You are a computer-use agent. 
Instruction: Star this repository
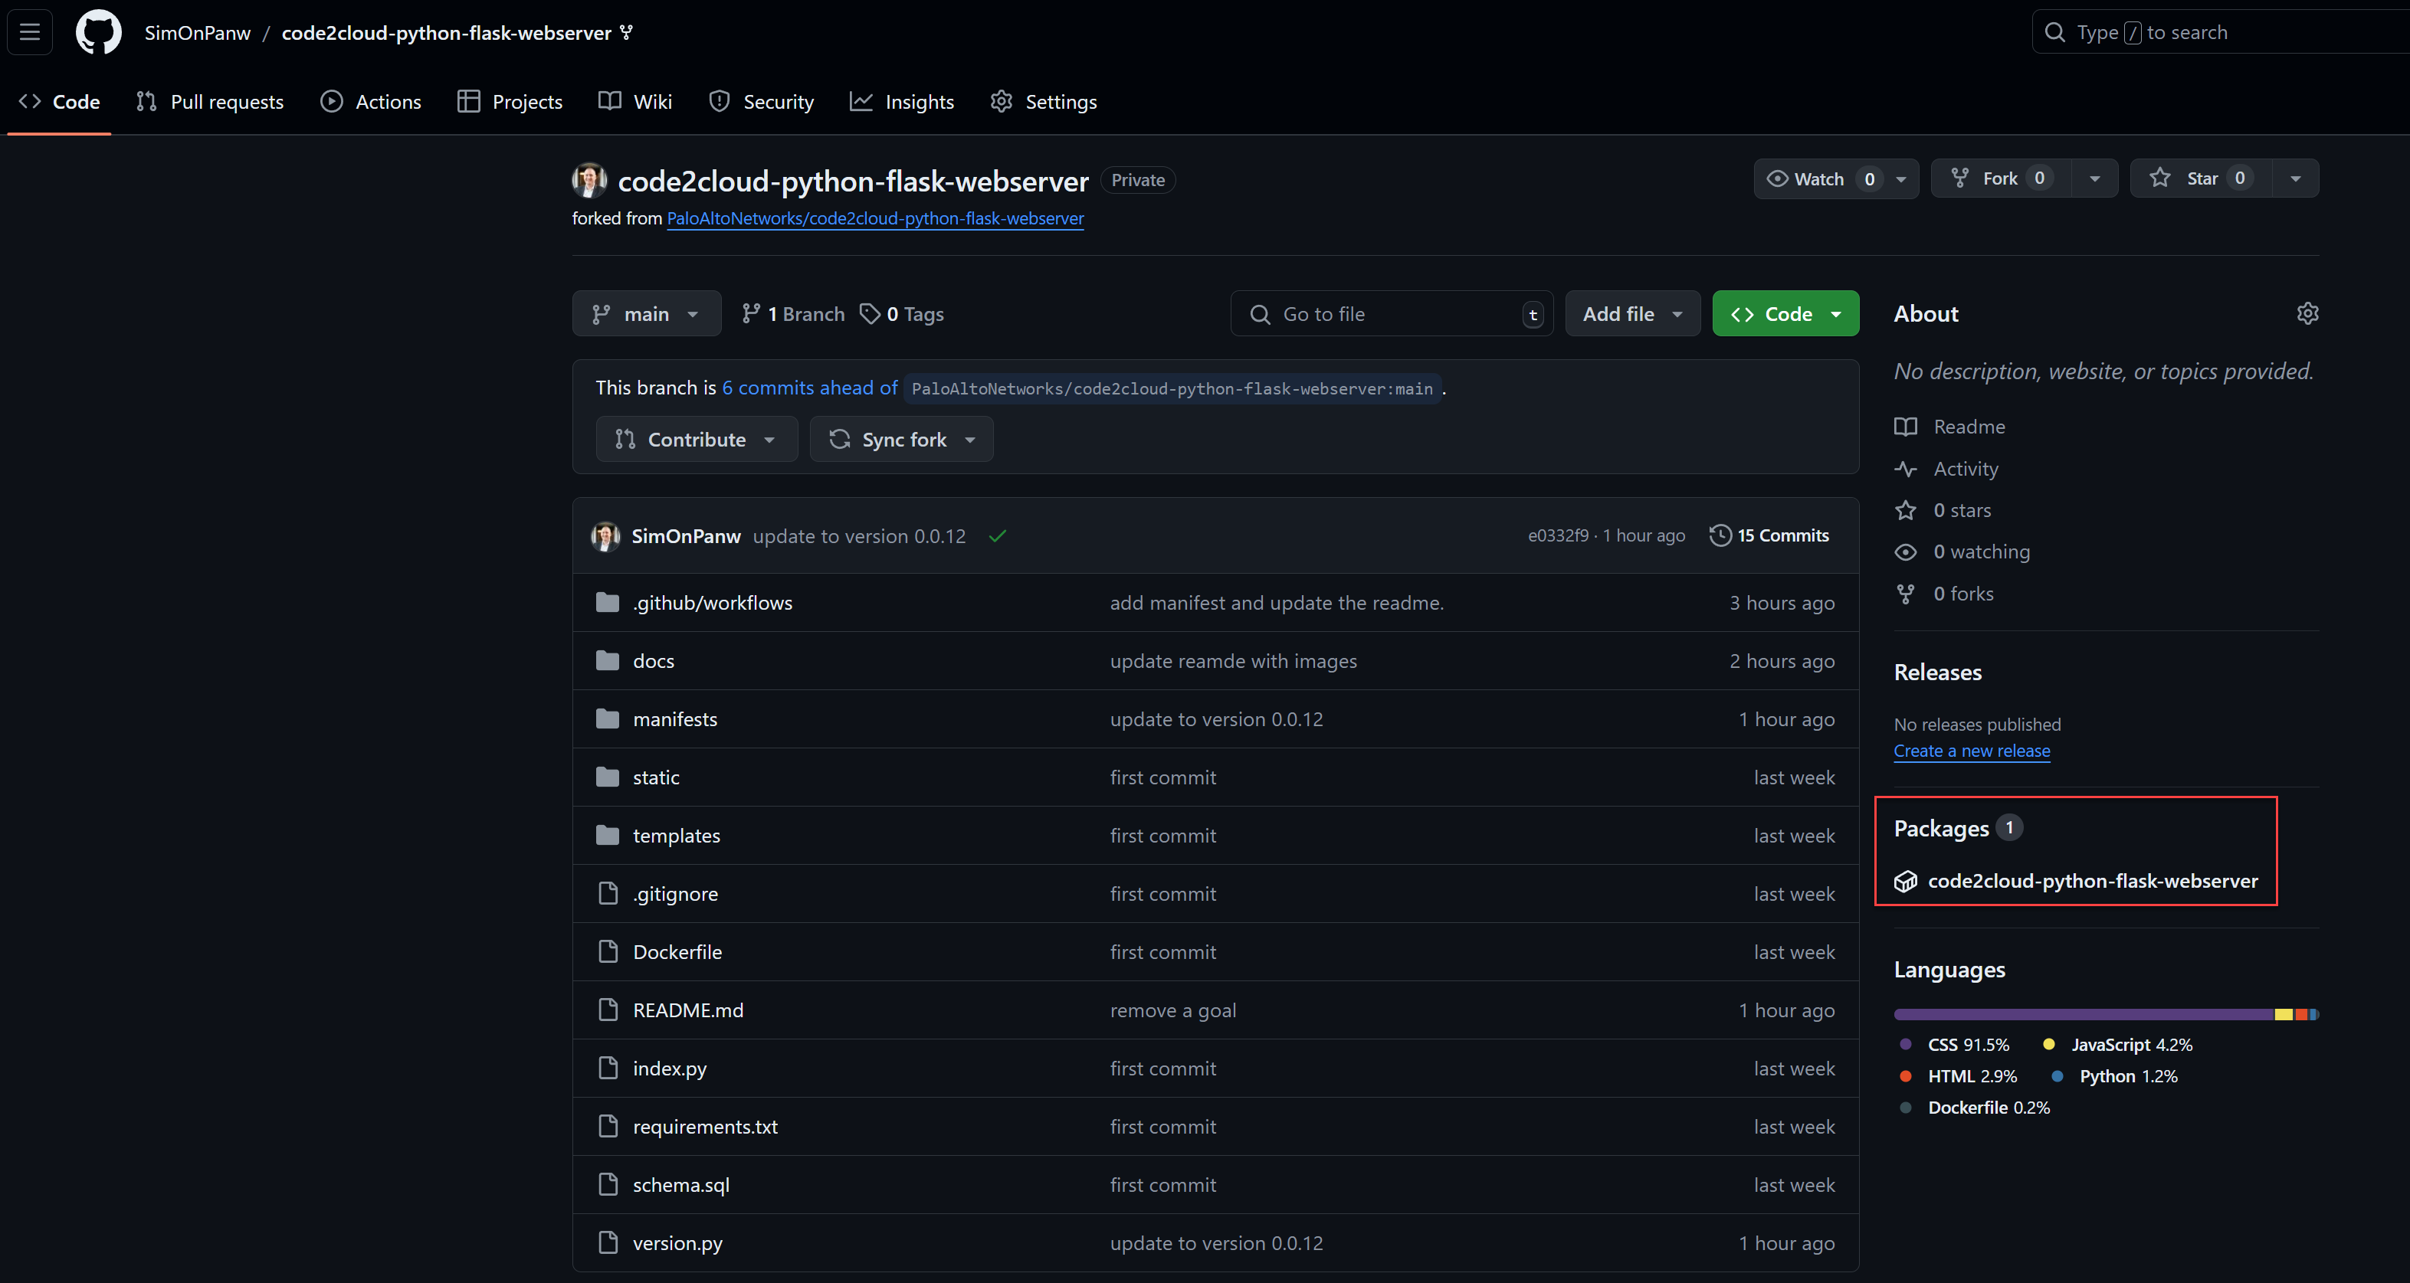pos(2202,178)
